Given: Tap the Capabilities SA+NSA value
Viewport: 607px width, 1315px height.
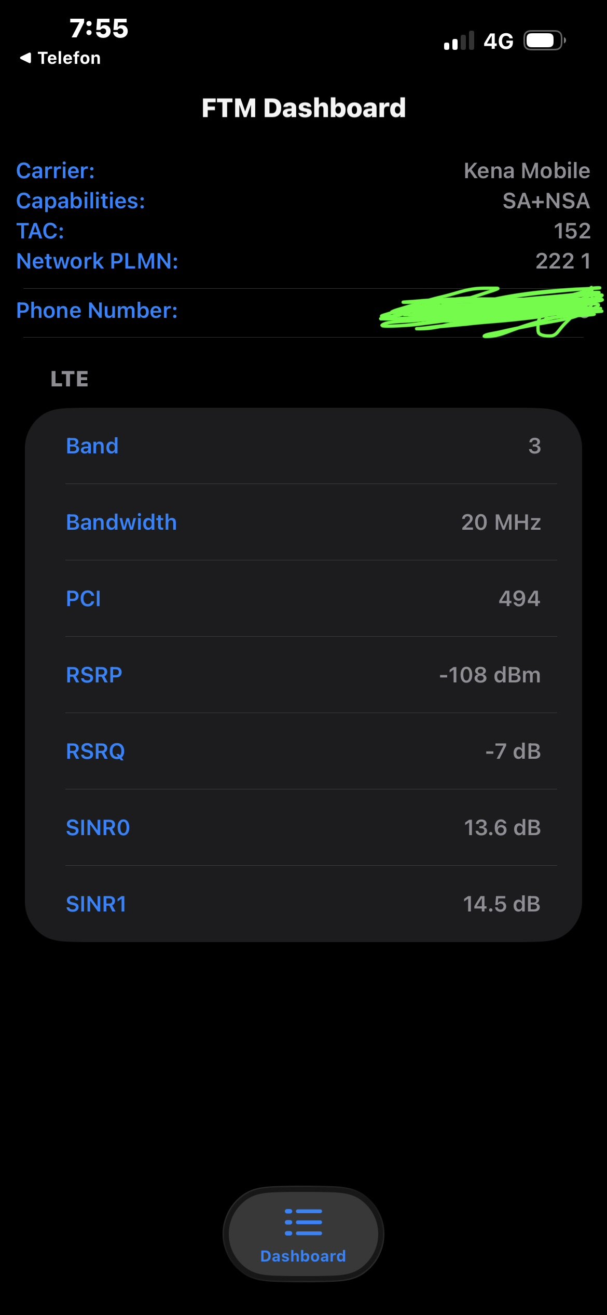Looking at the screenshot, I should [x=546, y=201].
